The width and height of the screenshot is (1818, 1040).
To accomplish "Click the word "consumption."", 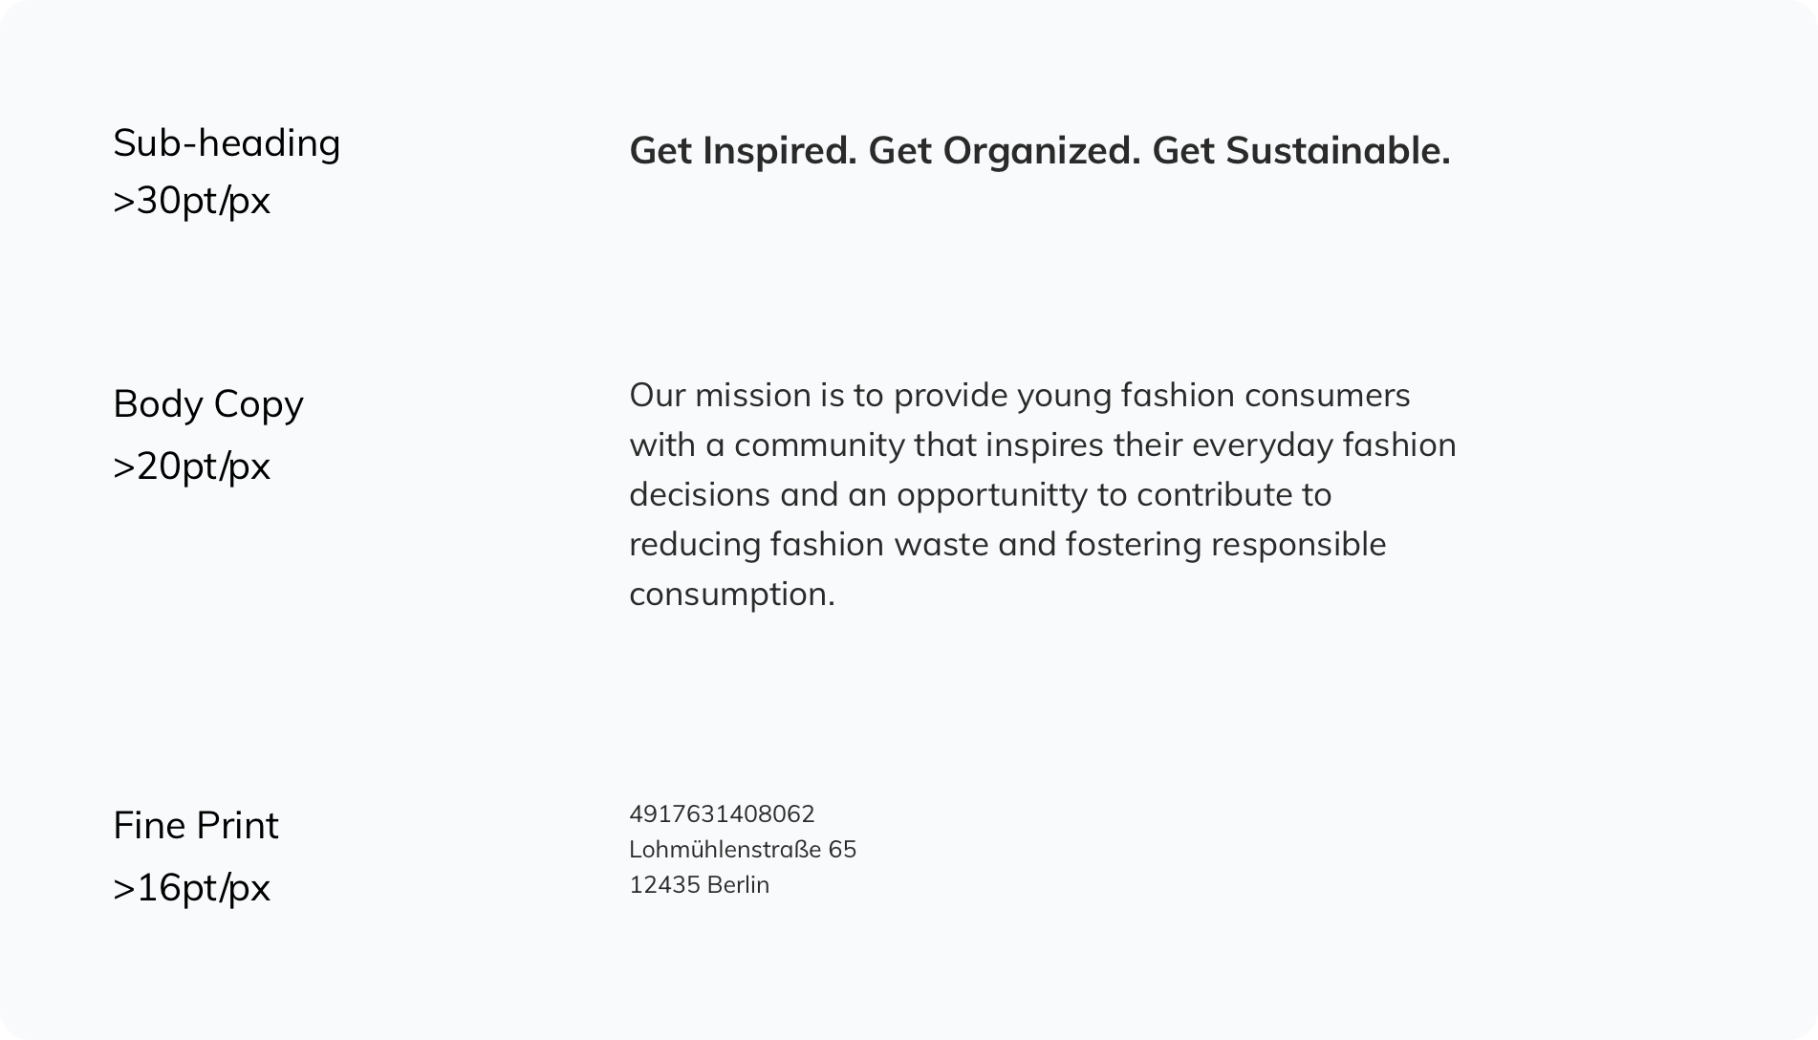I will pyautogui.click(x=731, y=595).
